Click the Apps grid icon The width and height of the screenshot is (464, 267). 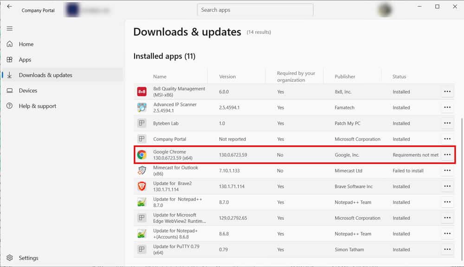(x=9, y=60)
